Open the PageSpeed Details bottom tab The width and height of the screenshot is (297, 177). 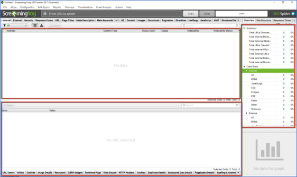pos(204,173)
